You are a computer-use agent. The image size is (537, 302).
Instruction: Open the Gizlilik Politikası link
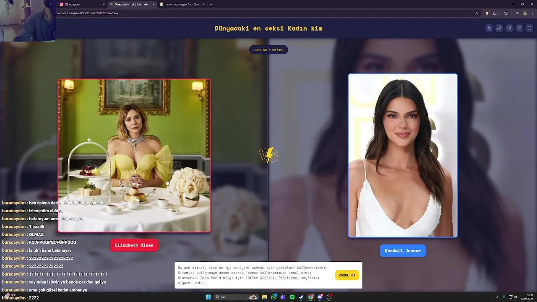[x=279, y=278]
